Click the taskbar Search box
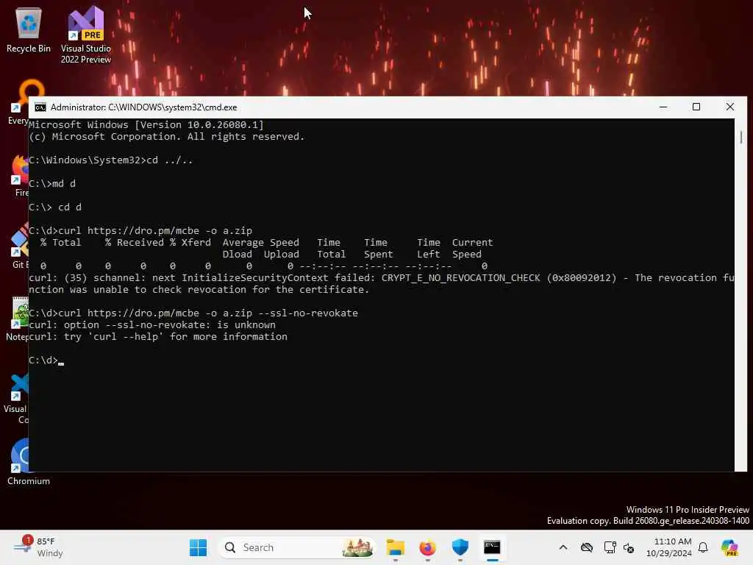 (x=297, y=547)
